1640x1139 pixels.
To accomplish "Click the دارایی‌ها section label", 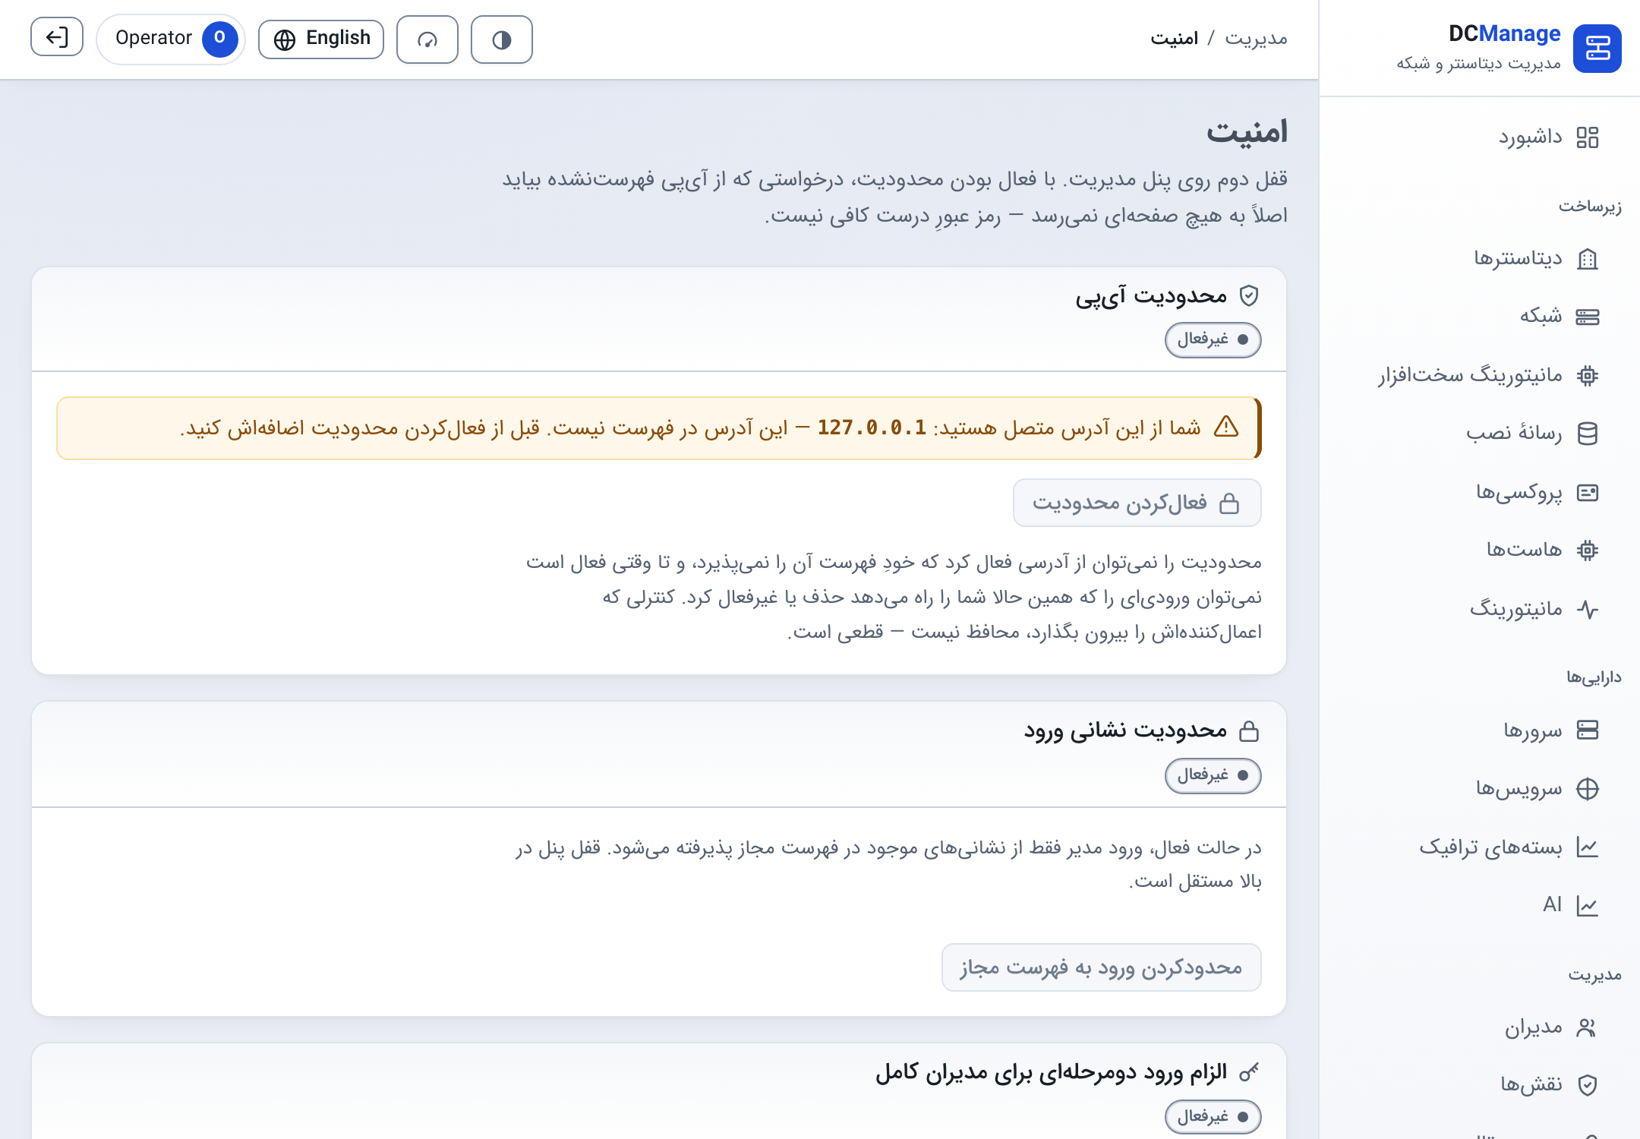I will [x=1594, y=677].
